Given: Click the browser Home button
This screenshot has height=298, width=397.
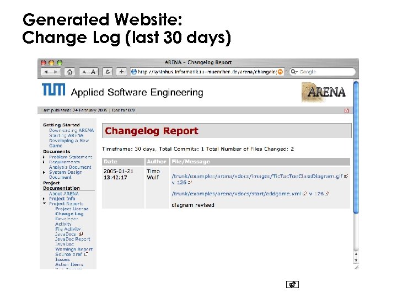Looking at the screenshot, I should point(69,72).
